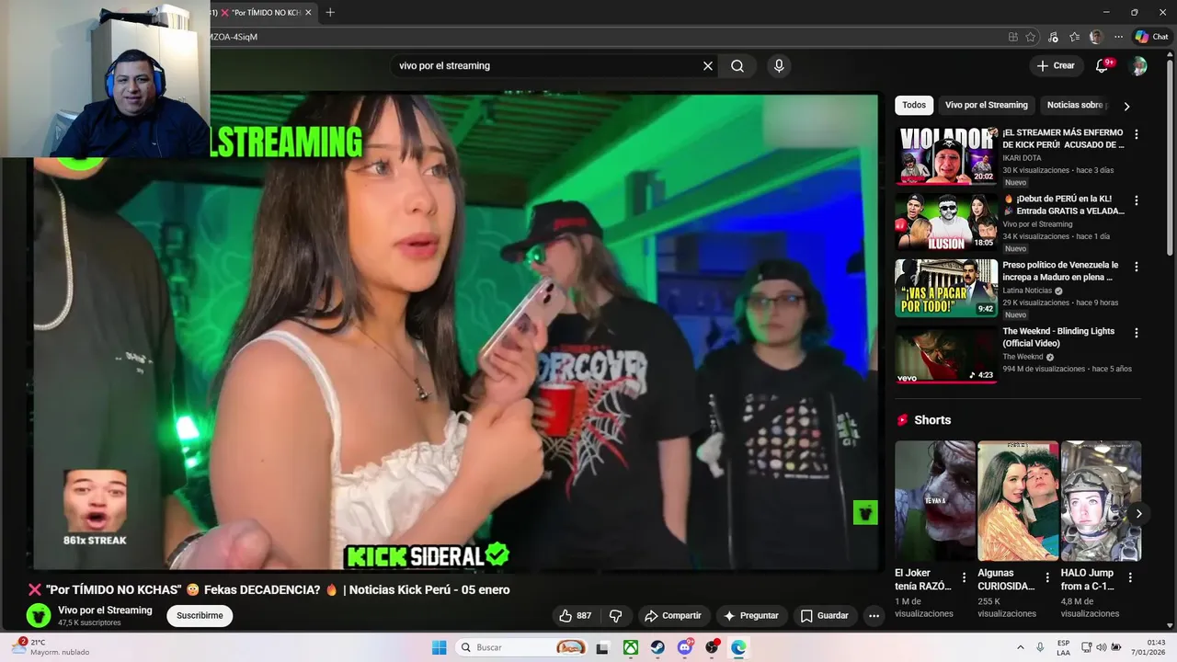Screen dimensions: 1177x662
Task: Open options for 'EL STREAMER MÁS ENFERMO' video
Action: 1137,134
